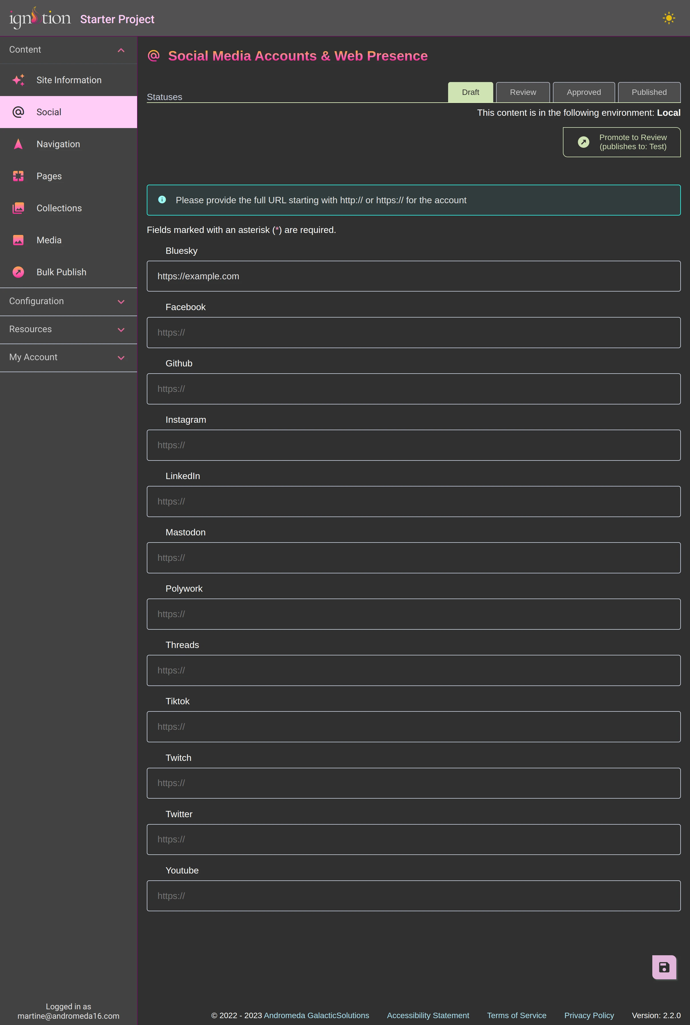Click into the LinkedIn URL field
The width and height of the screenshot is (690, 1025).
[414, 501]
